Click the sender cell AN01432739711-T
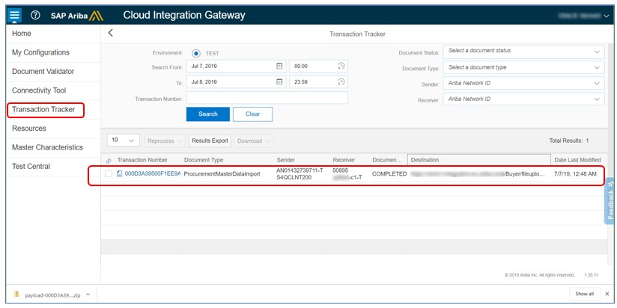 (300, 170)
